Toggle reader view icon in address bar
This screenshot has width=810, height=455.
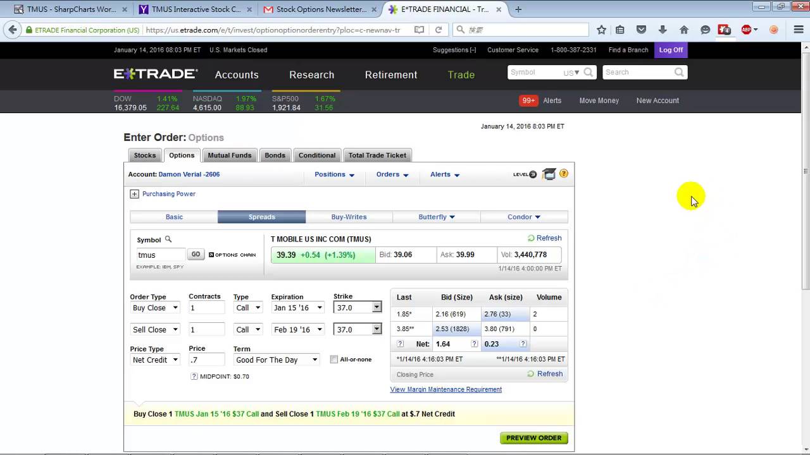419,30
